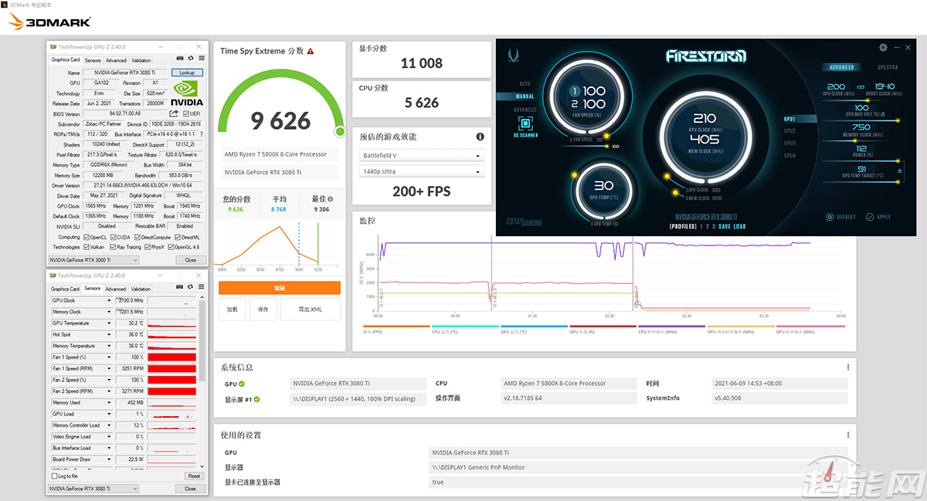Screen dimensions: 927x501
Task: Select the Spectra tab in FireStorm
Action: click(888, 67)
